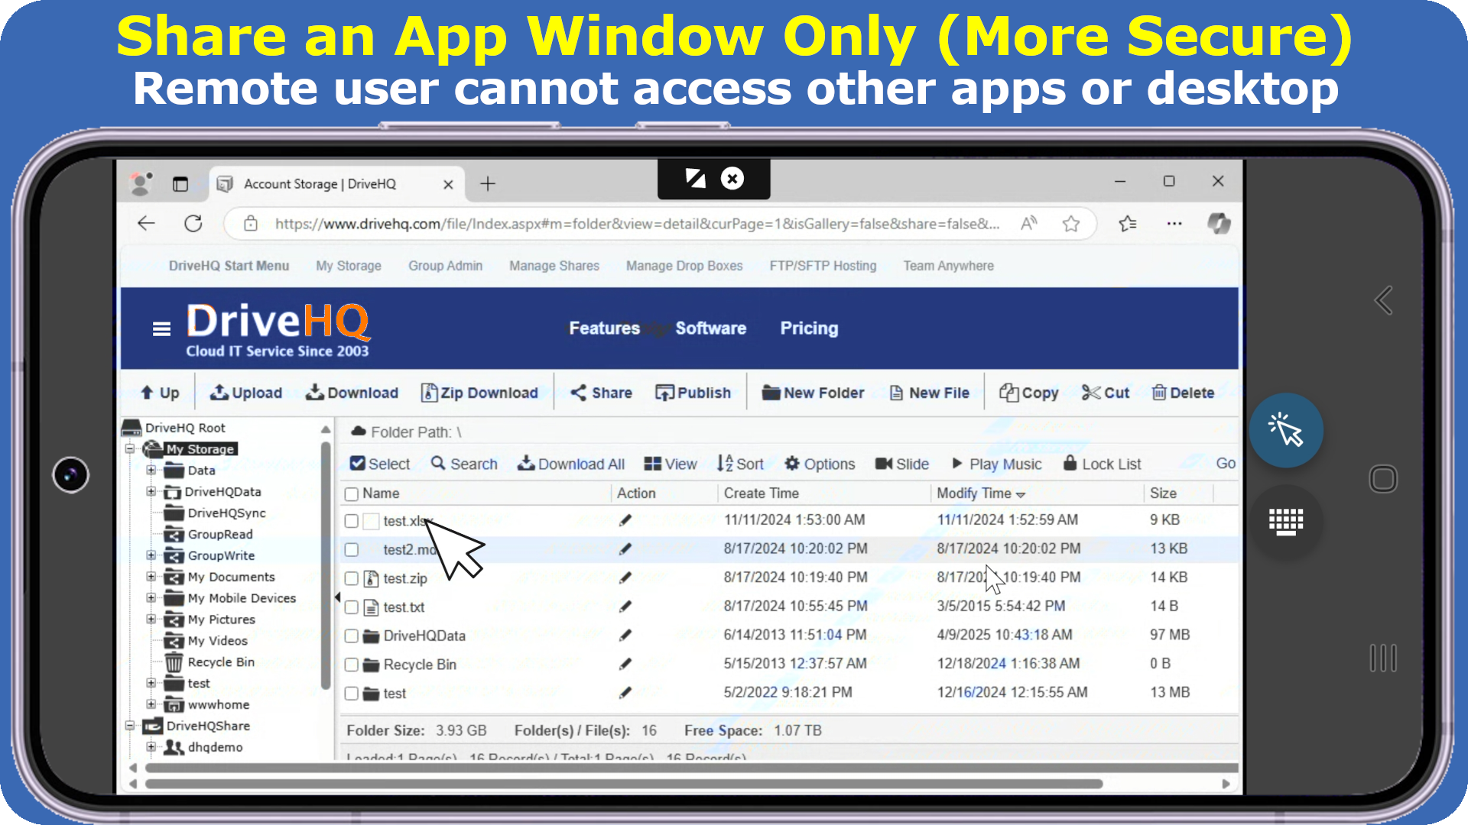Click the Zip Download icon
1468x825 pixels.
click(x=429, y=393)
